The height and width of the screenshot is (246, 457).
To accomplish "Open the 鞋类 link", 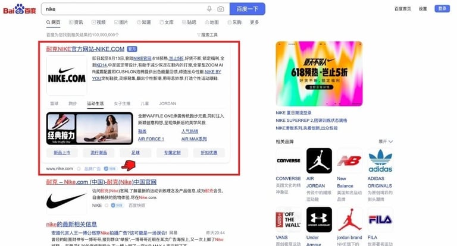I will (x=142, y=131).
